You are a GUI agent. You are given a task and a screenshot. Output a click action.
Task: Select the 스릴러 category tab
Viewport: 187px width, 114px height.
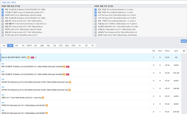[x=42, y=45]
